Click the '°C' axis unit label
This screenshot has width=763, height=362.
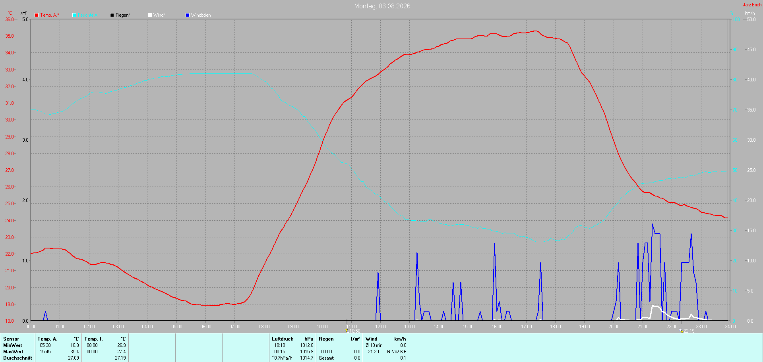(10, 13)
